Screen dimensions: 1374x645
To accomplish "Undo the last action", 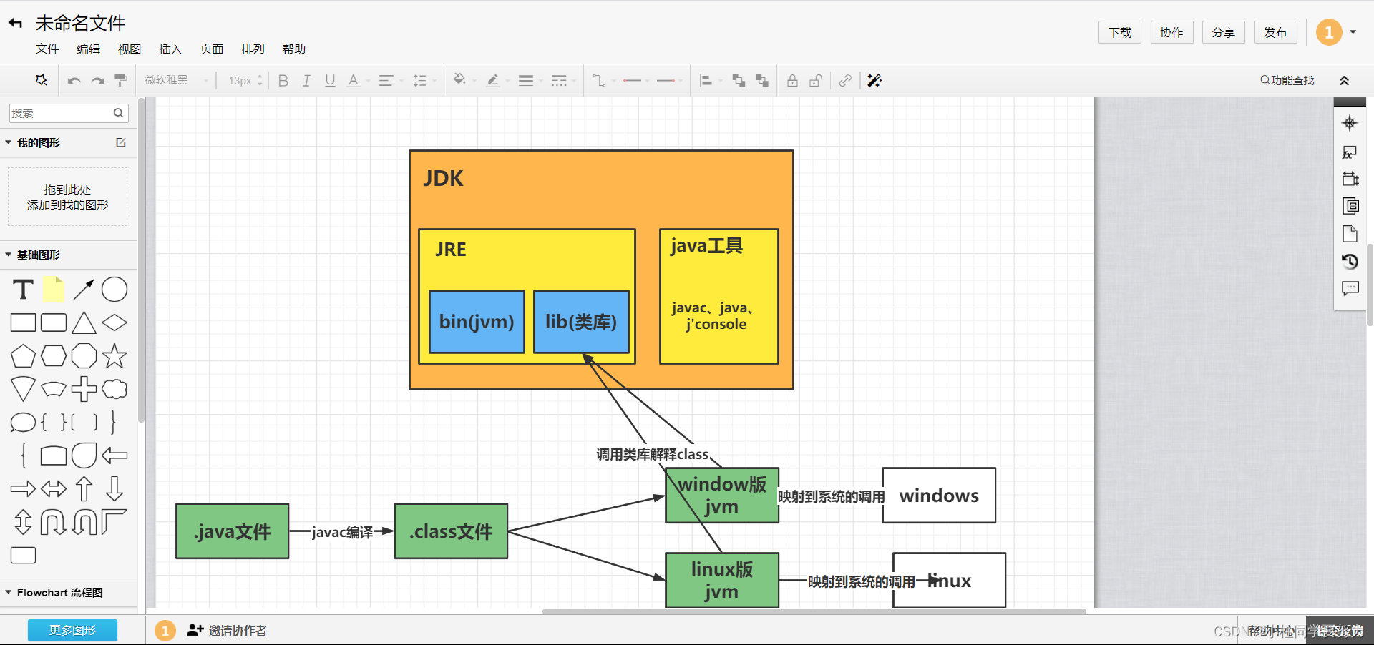I will pos(74,81).
